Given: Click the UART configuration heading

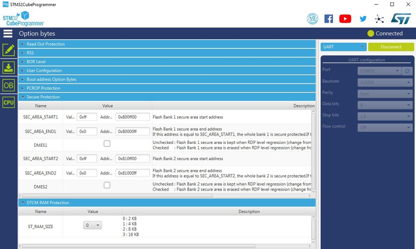Looking at the screenshot, I should tap(366, 60).
